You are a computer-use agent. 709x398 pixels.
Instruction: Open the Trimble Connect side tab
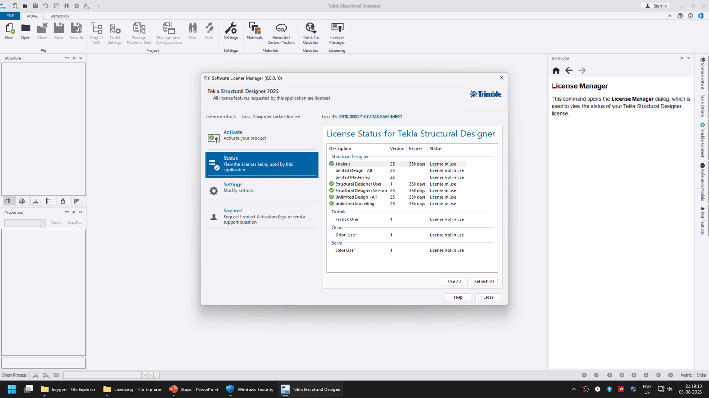702,140
